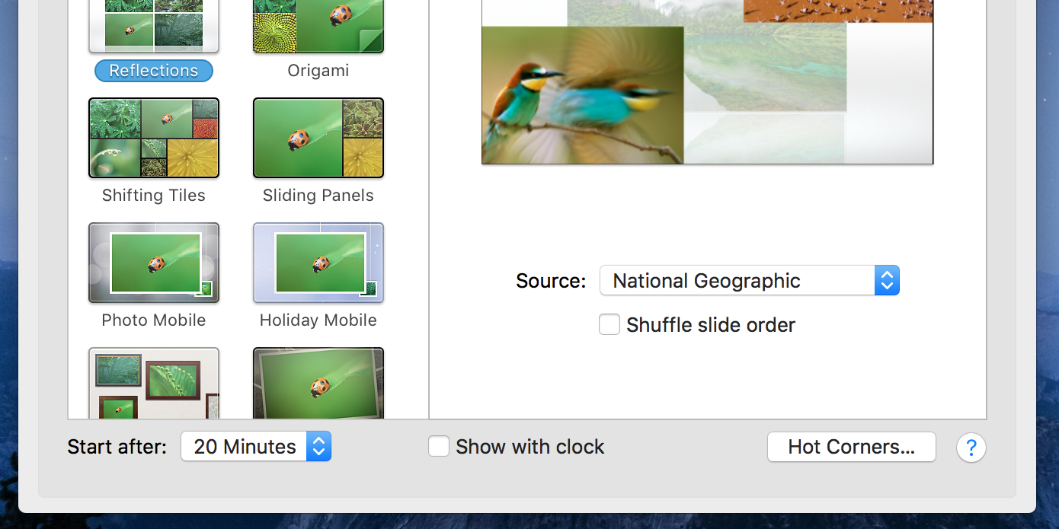1059x529 pixels.
Task: Pick the Sliding Panels screen saver
Action: coord(318,138)
